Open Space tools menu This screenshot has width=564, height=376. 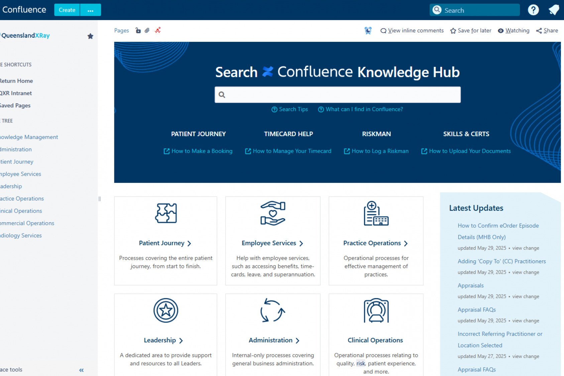pyautogui.click(x=11, y=370)
